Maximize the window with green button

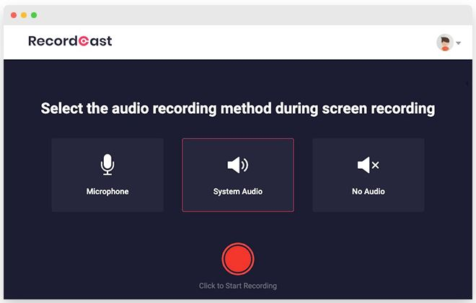(x=34, y=15)
